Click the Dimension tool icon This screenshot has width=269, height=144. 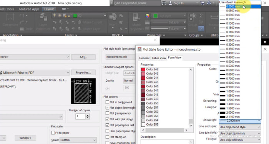[x=10, y=18]
